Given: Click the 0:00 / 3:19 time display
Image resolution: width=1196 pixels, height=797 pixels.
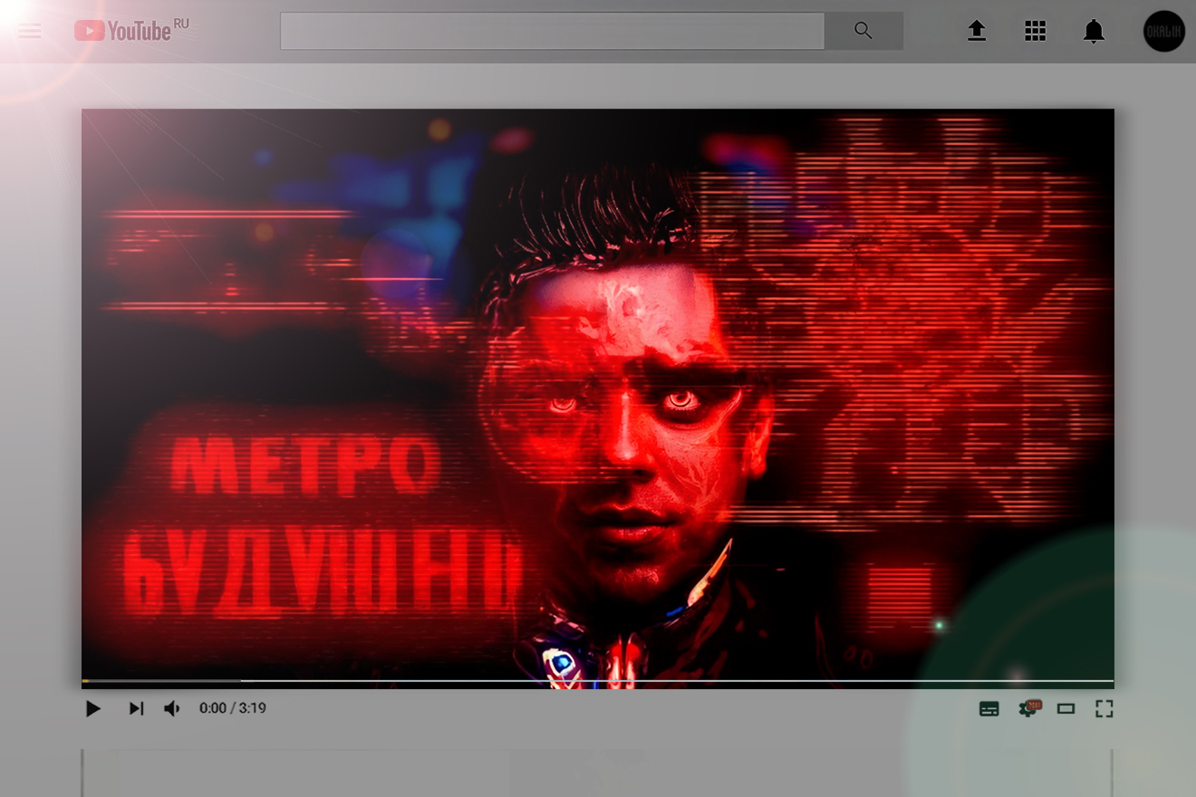Looking at the screenshot, I should click(x=233, y=708).
